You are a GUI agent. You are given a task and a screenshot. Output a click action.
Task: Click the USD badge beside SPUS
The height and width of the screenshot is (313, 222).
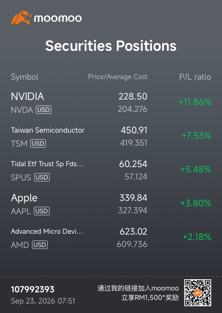pyautogui.click(x=42, y=177)
